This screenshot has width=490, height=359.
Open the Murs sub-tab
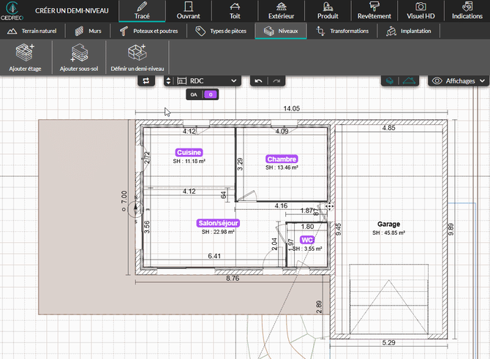point(88,31)
